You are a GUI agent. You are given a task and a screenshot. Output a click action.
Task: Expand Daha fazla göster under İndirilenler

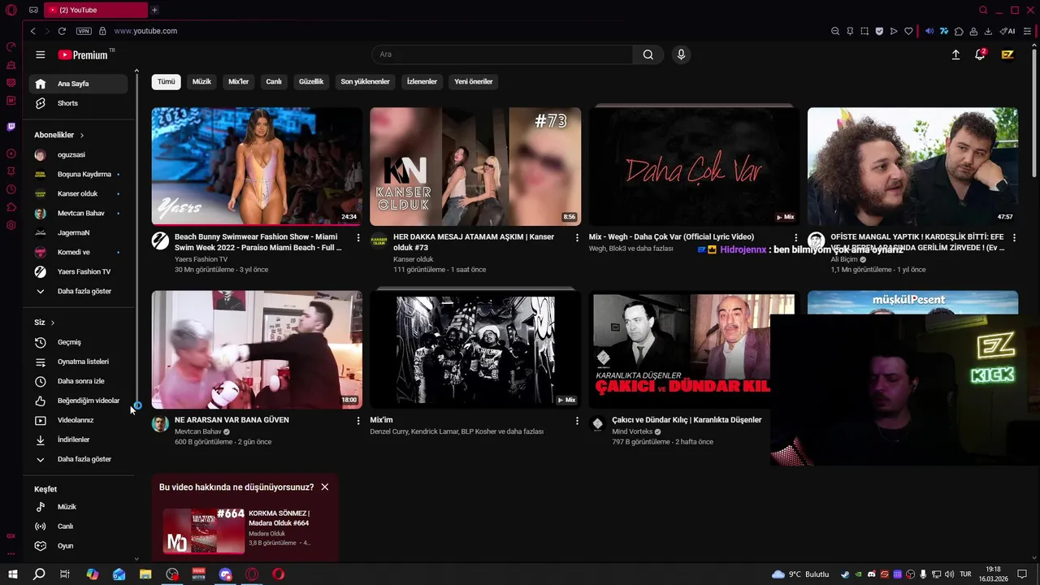(x=78, y=459)
